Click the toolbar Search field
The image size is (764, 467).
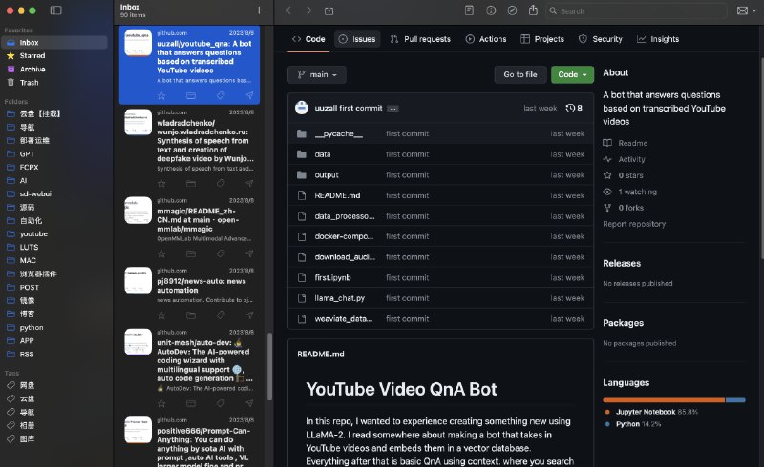[x=636, y=10]
